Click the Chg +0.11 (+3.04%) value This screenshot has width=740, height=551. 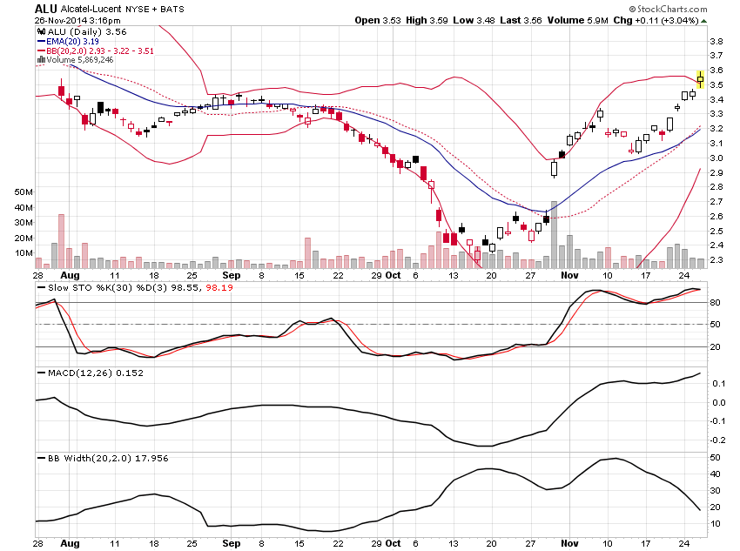click(x=656, y=20)
